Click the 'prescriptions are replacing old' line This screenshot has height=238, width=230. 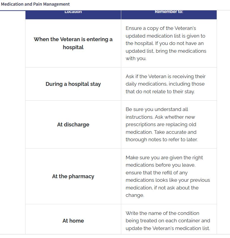(x=161, y=125)
